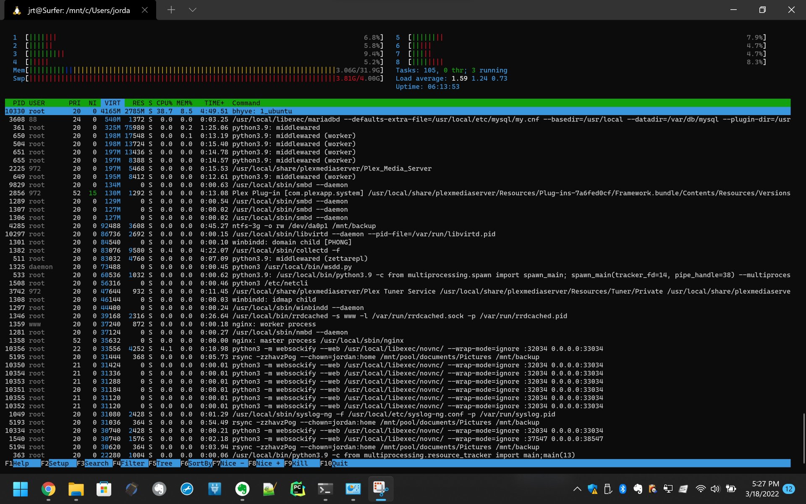The image size is (806, 504).
Task: Open the volume speaker tray icon
Action: [715, 489]
